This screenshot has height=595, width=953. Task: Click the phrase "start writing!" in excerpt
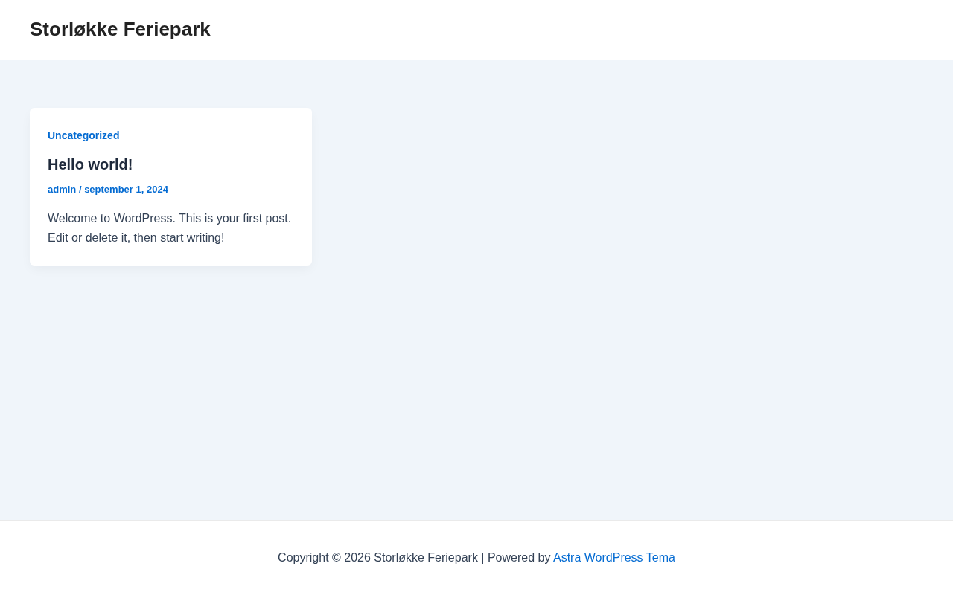[192, 238]
